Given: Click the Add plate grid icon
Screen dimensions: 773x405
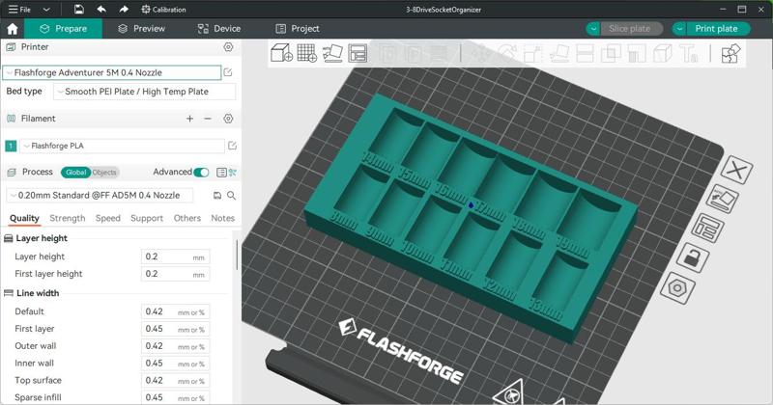Looking at the screenshot, I should coord(307,53).
